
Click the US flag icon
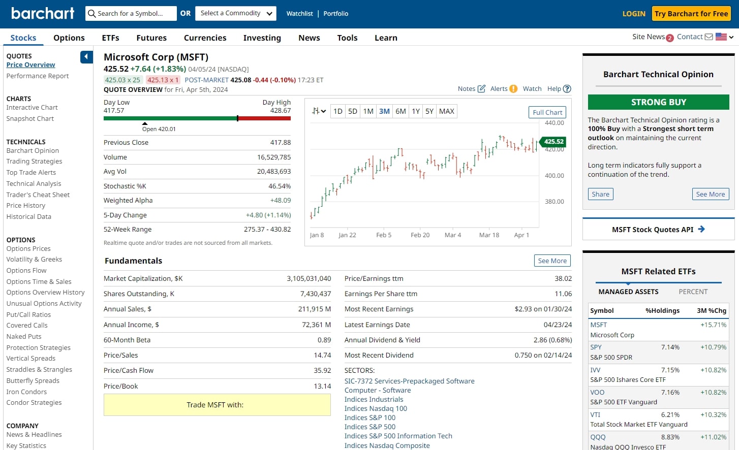[x=721, y=37]
